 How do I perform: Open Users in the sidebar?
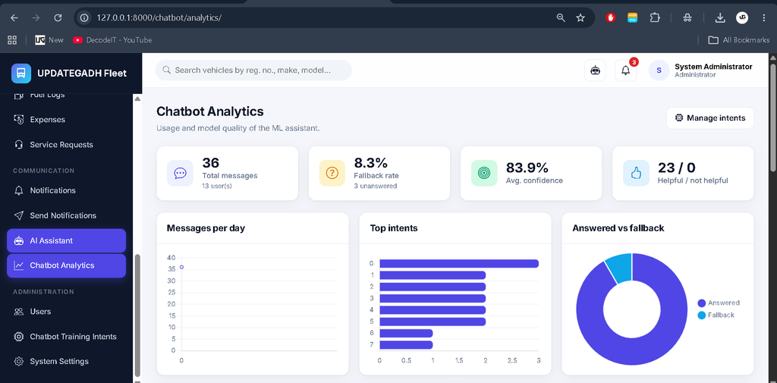click(x=67, y=312)
